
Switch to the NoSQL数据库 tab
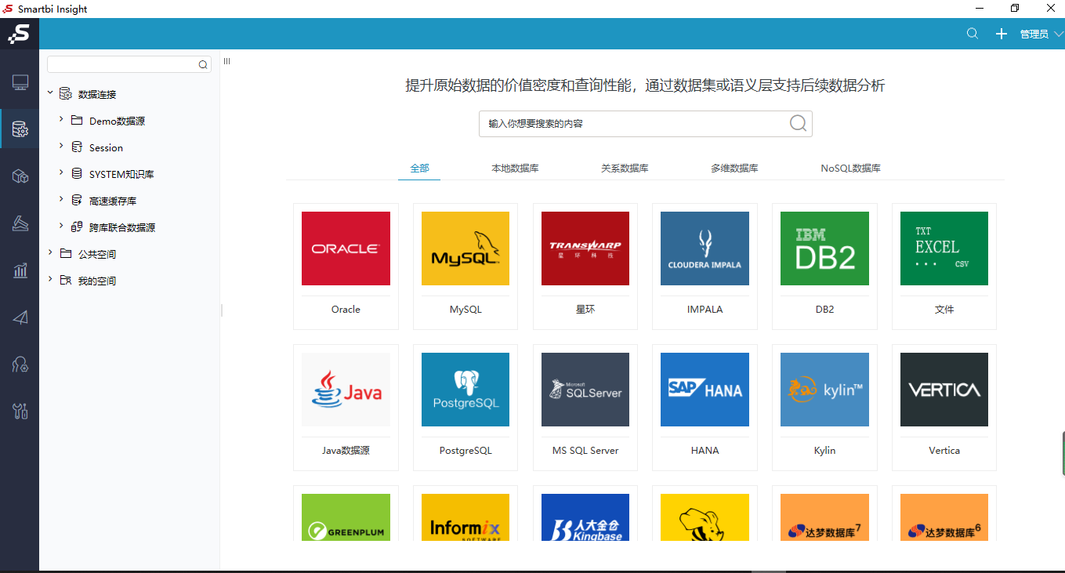click(850, 169)
